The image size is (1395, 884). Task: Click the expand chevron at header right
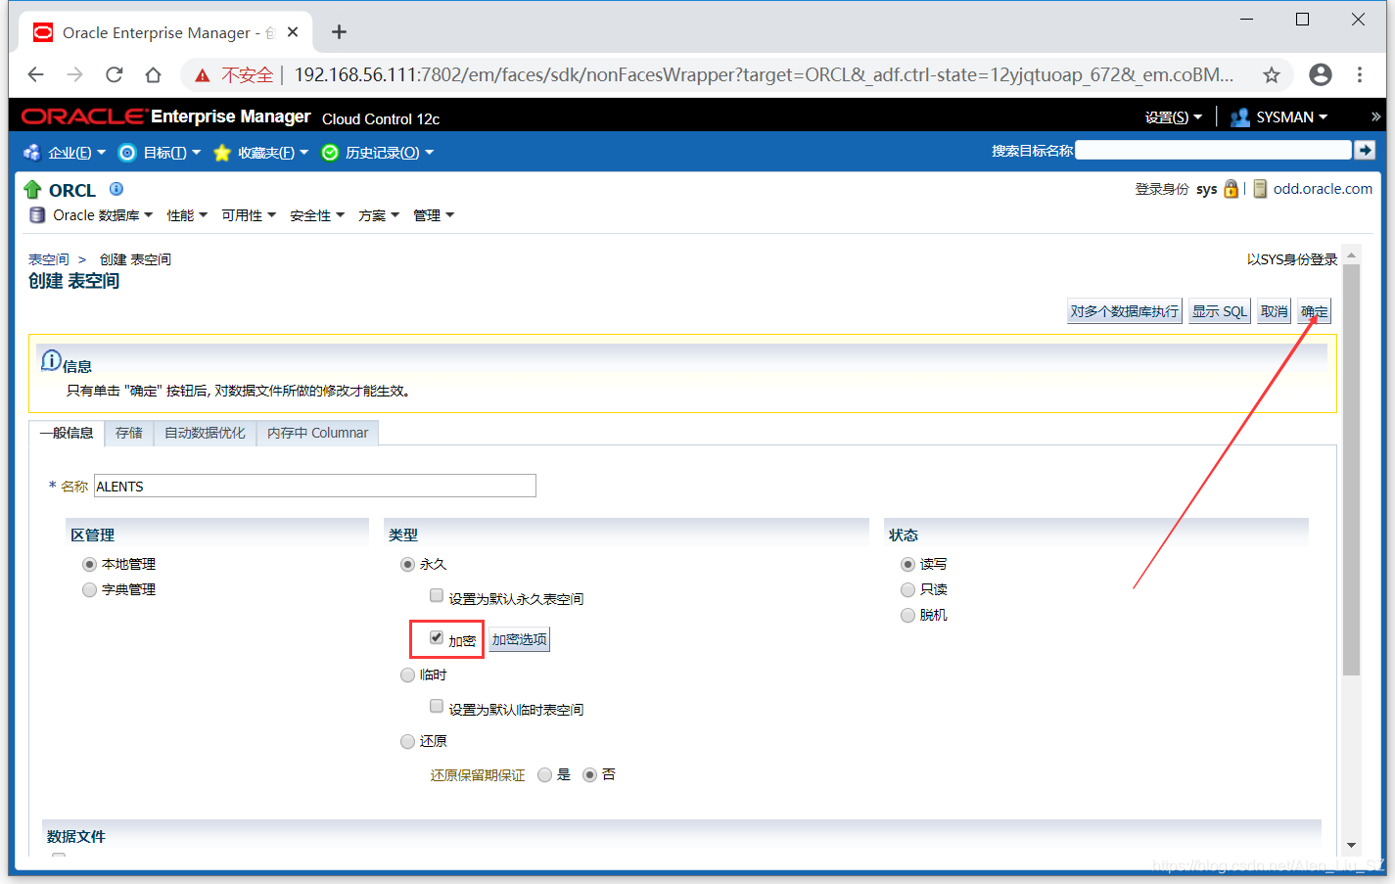pos(1375,116)
